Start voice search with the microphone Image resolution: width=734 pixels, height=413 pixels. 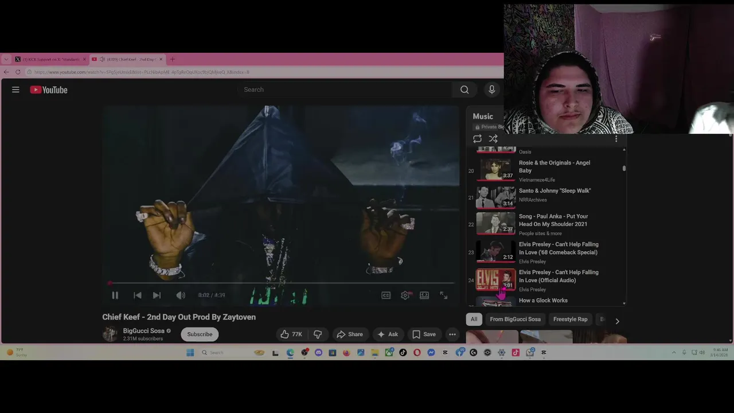tap(491, 89)
